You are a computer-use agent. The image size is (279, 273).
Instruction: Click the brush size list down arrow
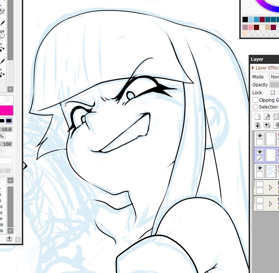coord(10,231)
